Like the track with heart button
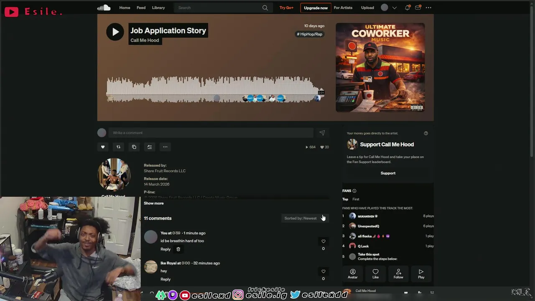 [x=103, y=147]
